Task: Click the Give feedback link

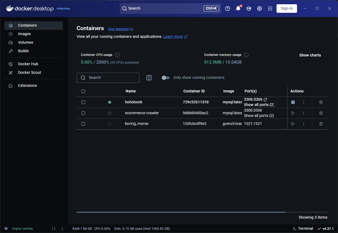Action: point(118,29)
